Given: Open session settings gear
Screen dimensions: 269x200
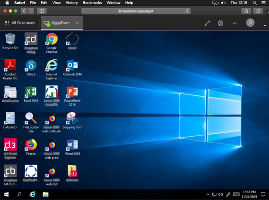Looking at the screenshot, I should (x=221, y=23).
